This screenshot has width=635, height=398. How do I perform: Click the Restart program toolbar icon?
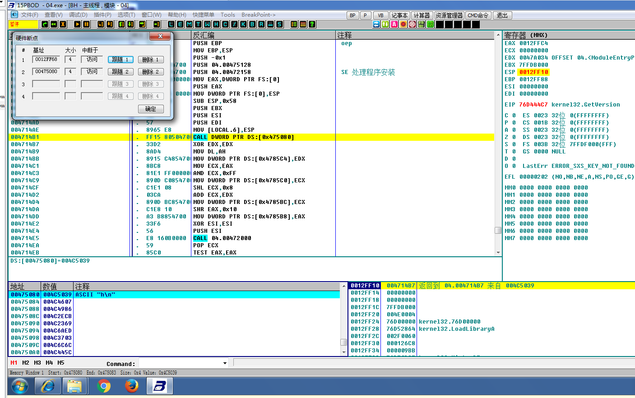[x=45, y=24]
